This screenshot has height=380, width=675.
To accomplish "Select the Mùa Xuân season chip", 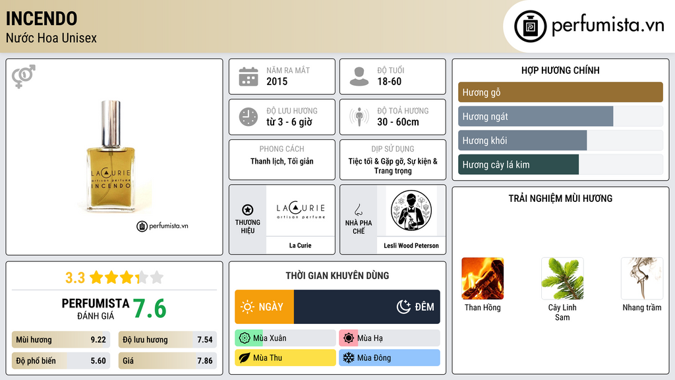I will 285,338.
